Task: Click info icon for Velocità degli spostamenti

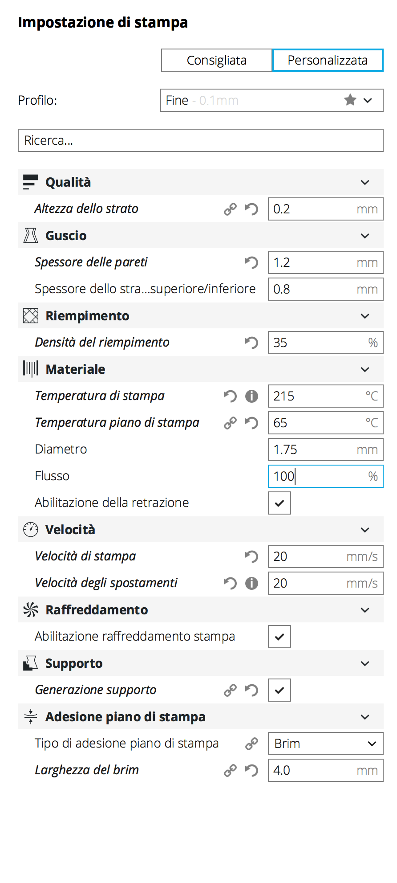Action: pyautogui.click(x=251, y=583)
